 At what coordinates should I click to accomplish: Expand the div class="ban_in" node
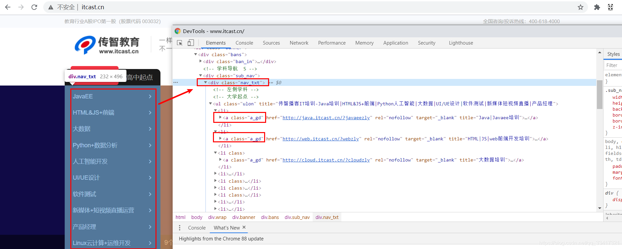tap(201, 61)
